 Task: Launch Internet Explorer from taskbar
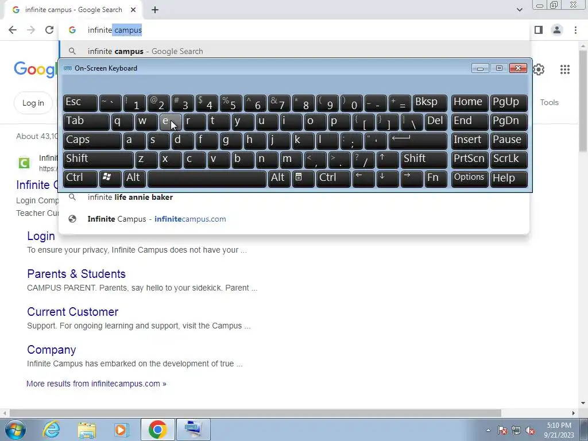(x=51, y=430)
